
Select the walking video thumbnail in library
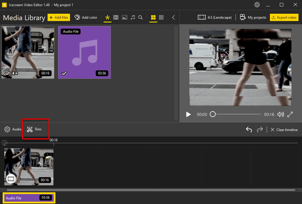[28, 52]
